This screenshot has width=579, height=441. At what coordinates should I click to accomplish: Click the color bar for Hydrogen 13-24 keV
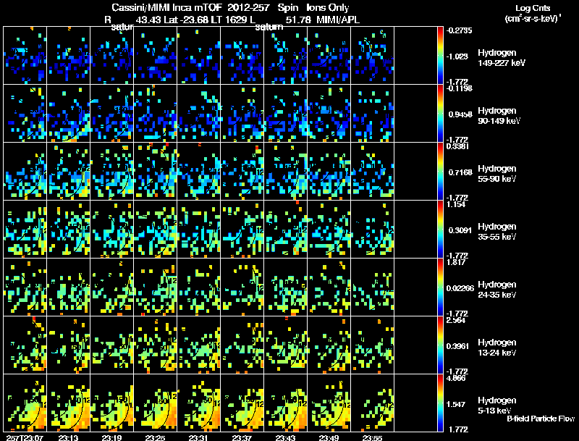click(440, 345)
